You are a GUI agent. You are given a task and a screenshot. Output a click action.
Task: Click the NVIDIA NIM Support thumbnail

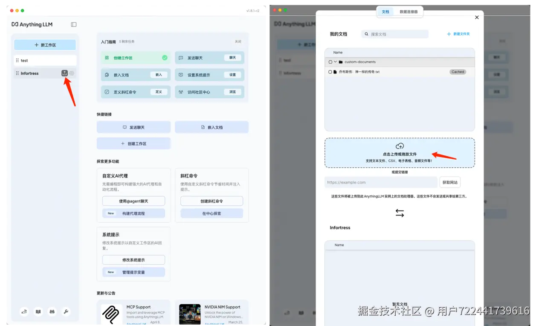click(x=190, y=314)
